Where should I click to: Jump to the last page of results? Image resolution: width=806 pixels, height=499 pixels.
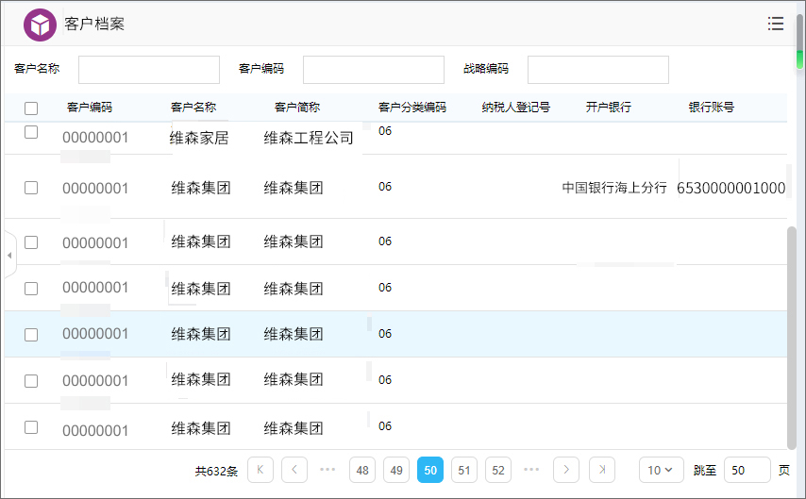click(602, 470)
